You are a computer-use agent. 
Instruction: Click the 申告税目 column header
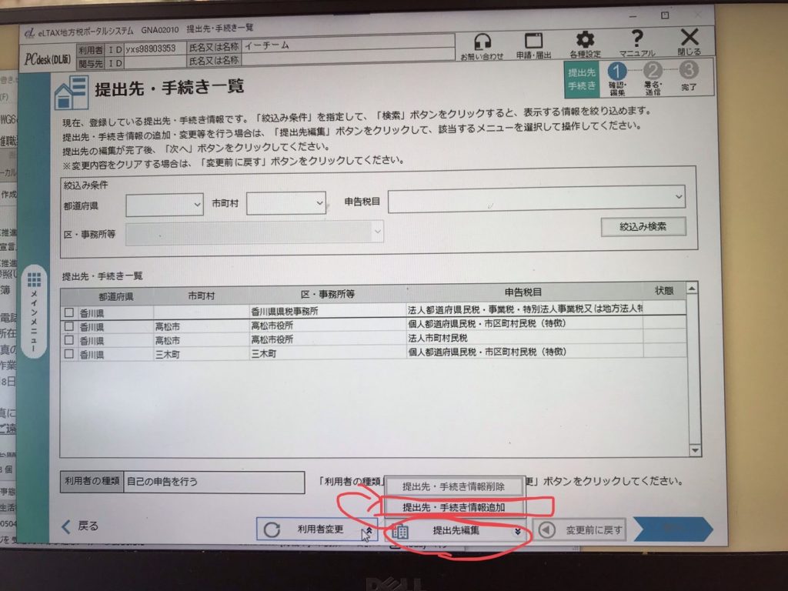click(523, 292)
